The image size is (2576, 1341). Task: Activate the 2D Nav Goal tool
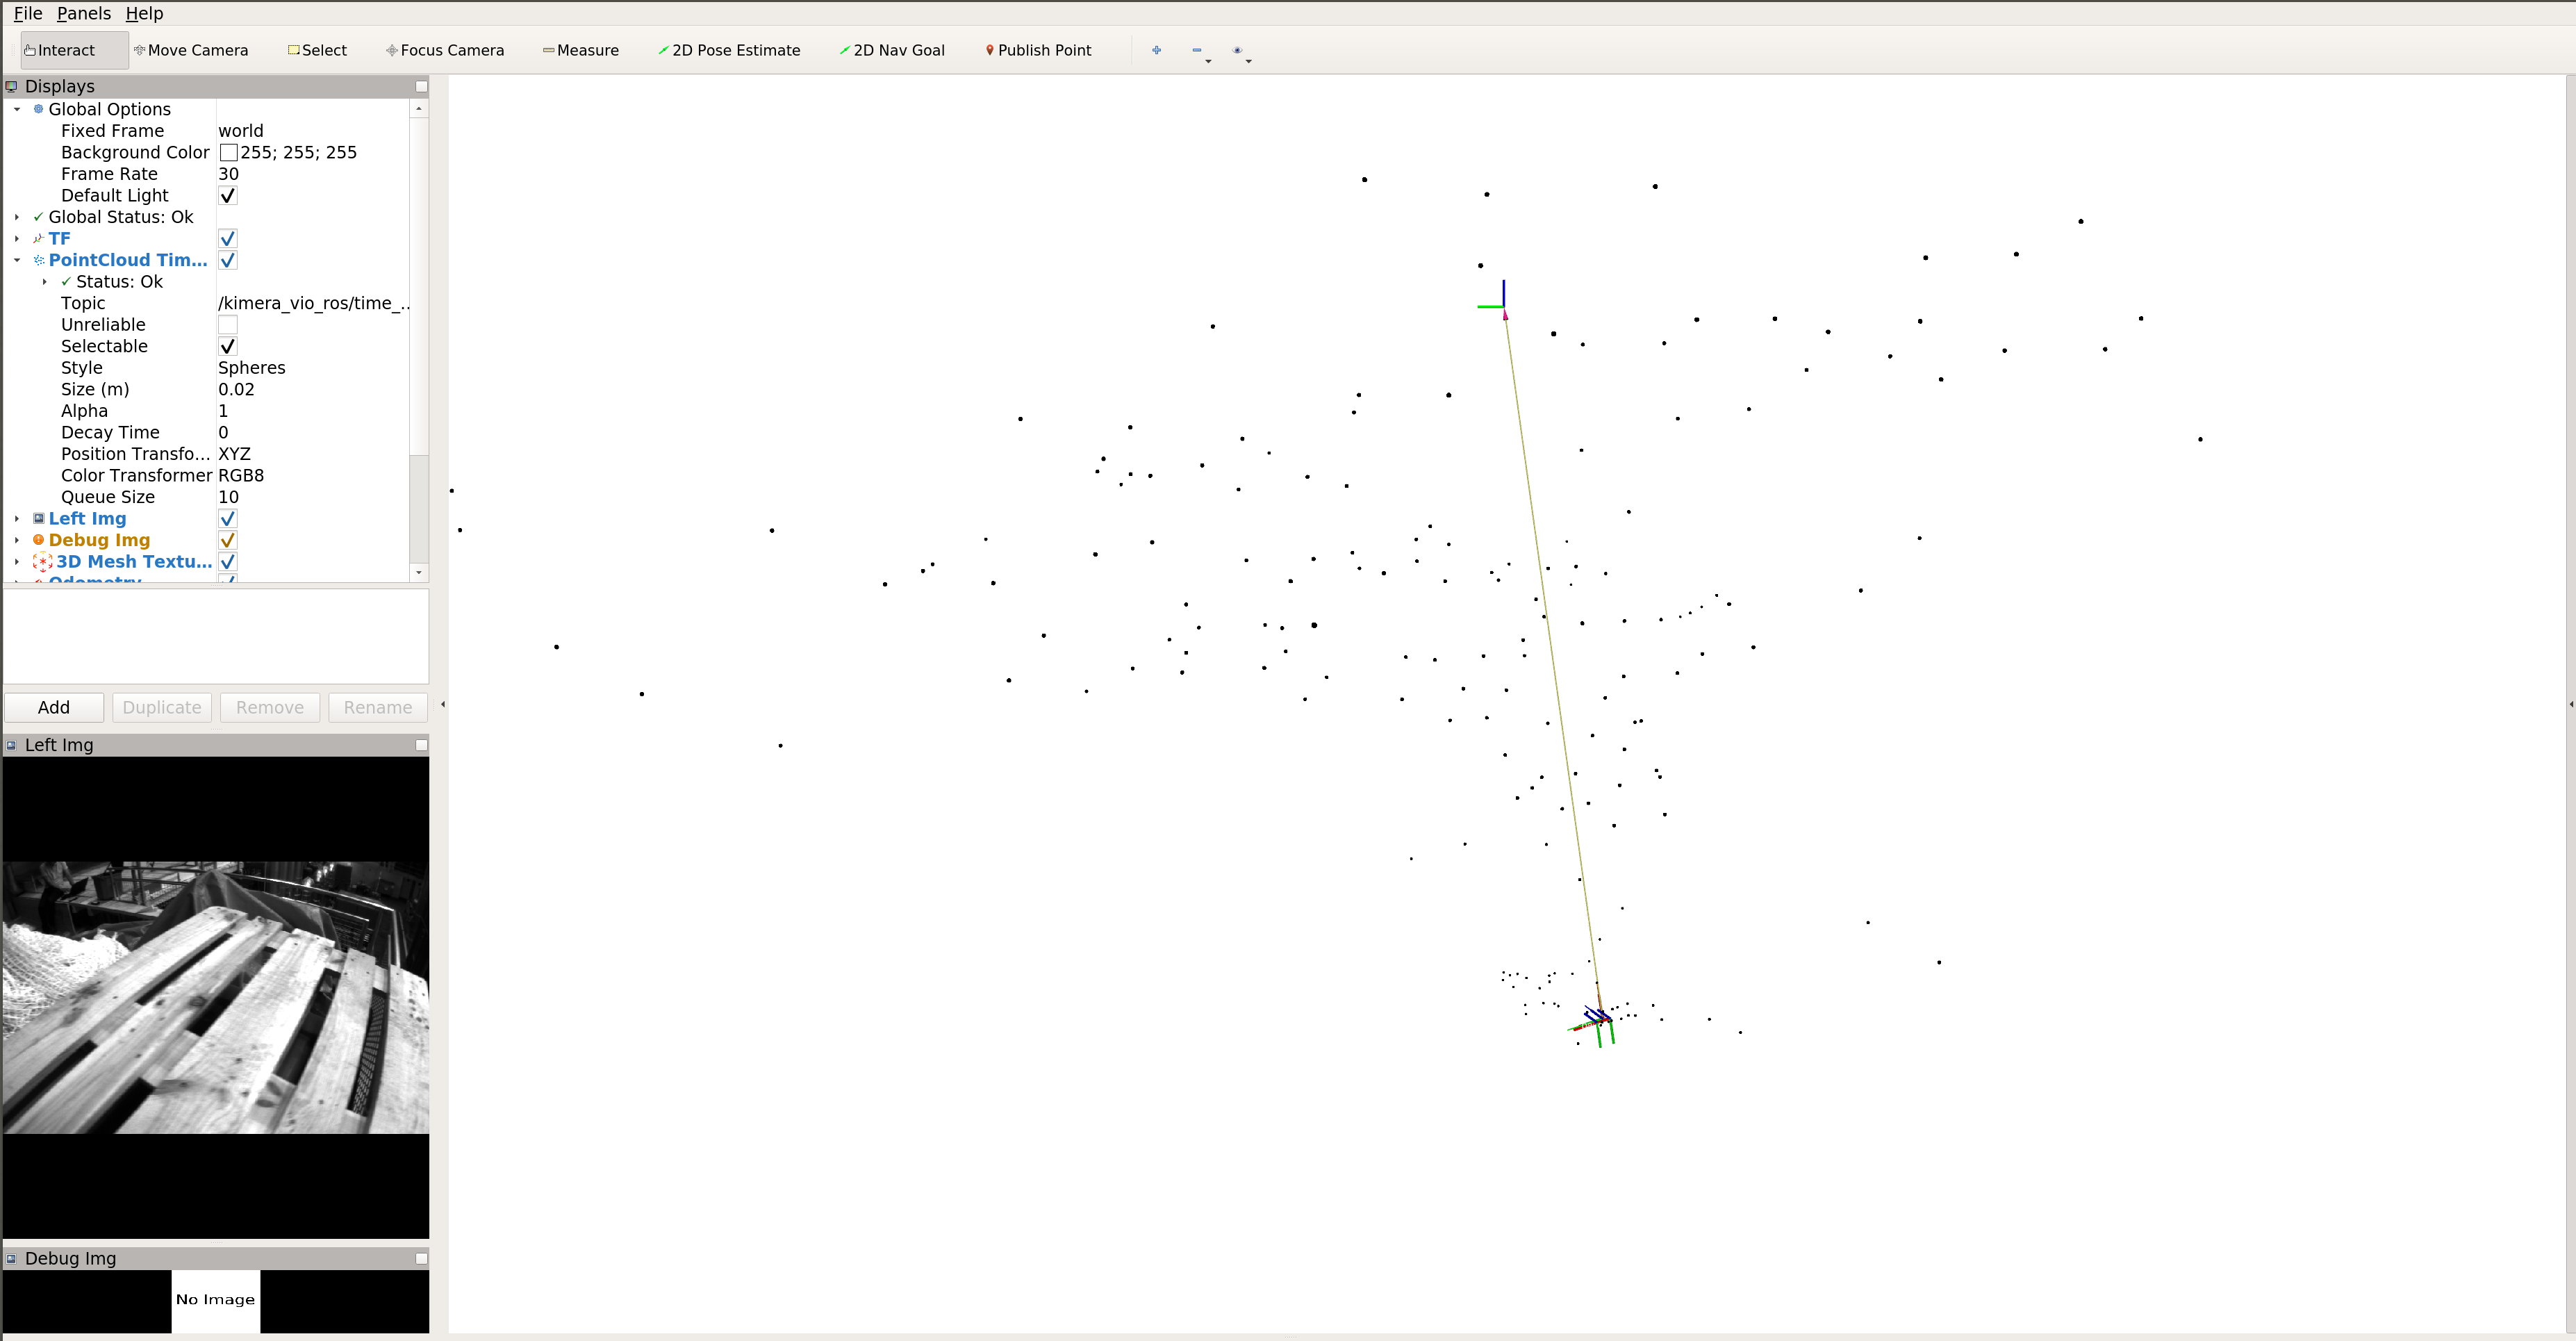pyautogui.click(x=892, y=50)
